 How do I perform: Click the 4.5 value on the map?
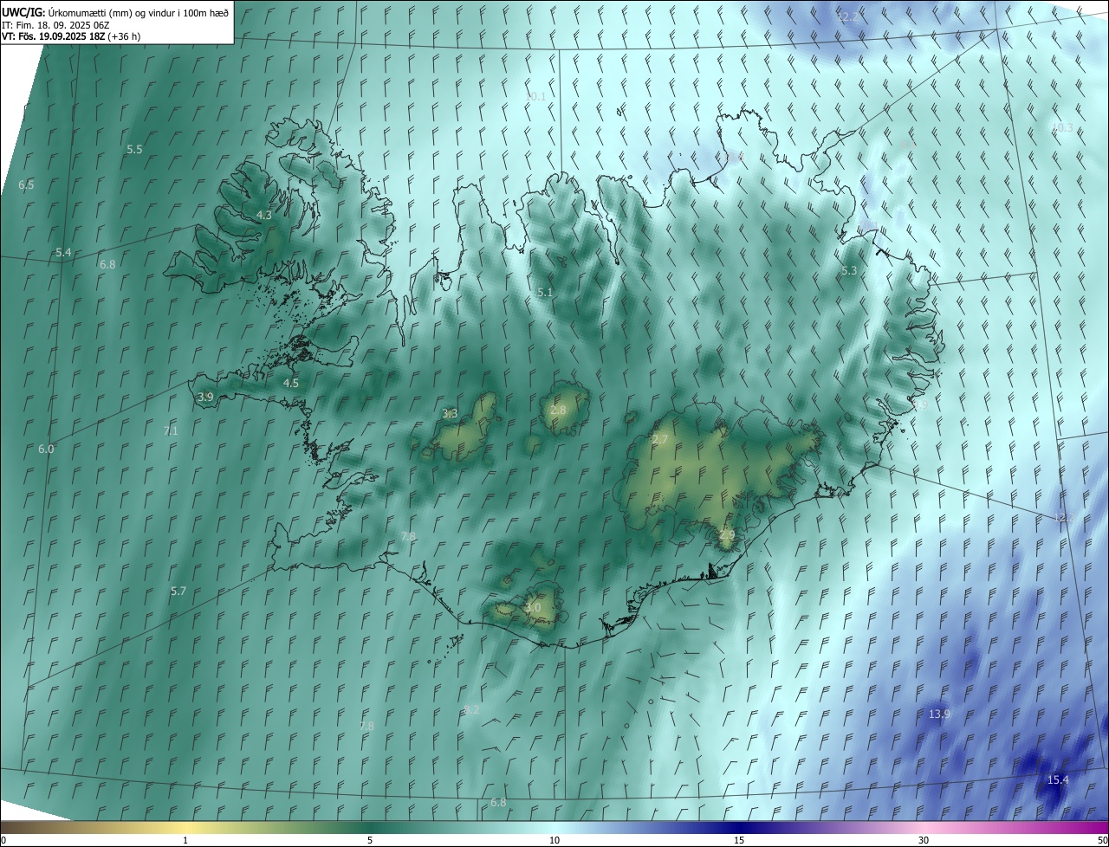click(291, 383)
